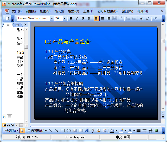Switch to the Outline tab

[x=8, y=25]
